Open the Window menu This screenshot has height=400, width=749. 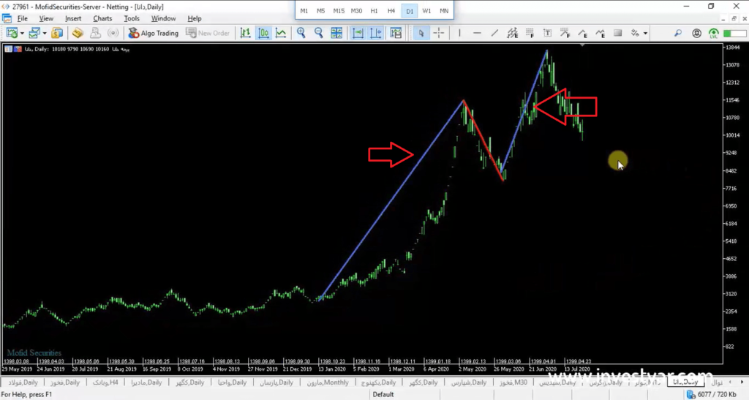[x=163, y=18]
